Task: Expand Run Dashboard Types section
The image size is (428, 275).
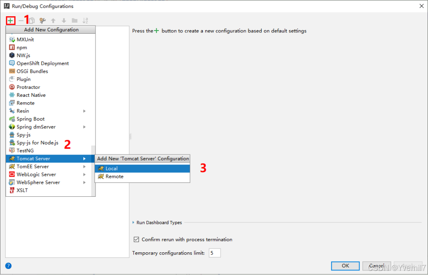Action: pyautogui.click(x=133, y=223)
